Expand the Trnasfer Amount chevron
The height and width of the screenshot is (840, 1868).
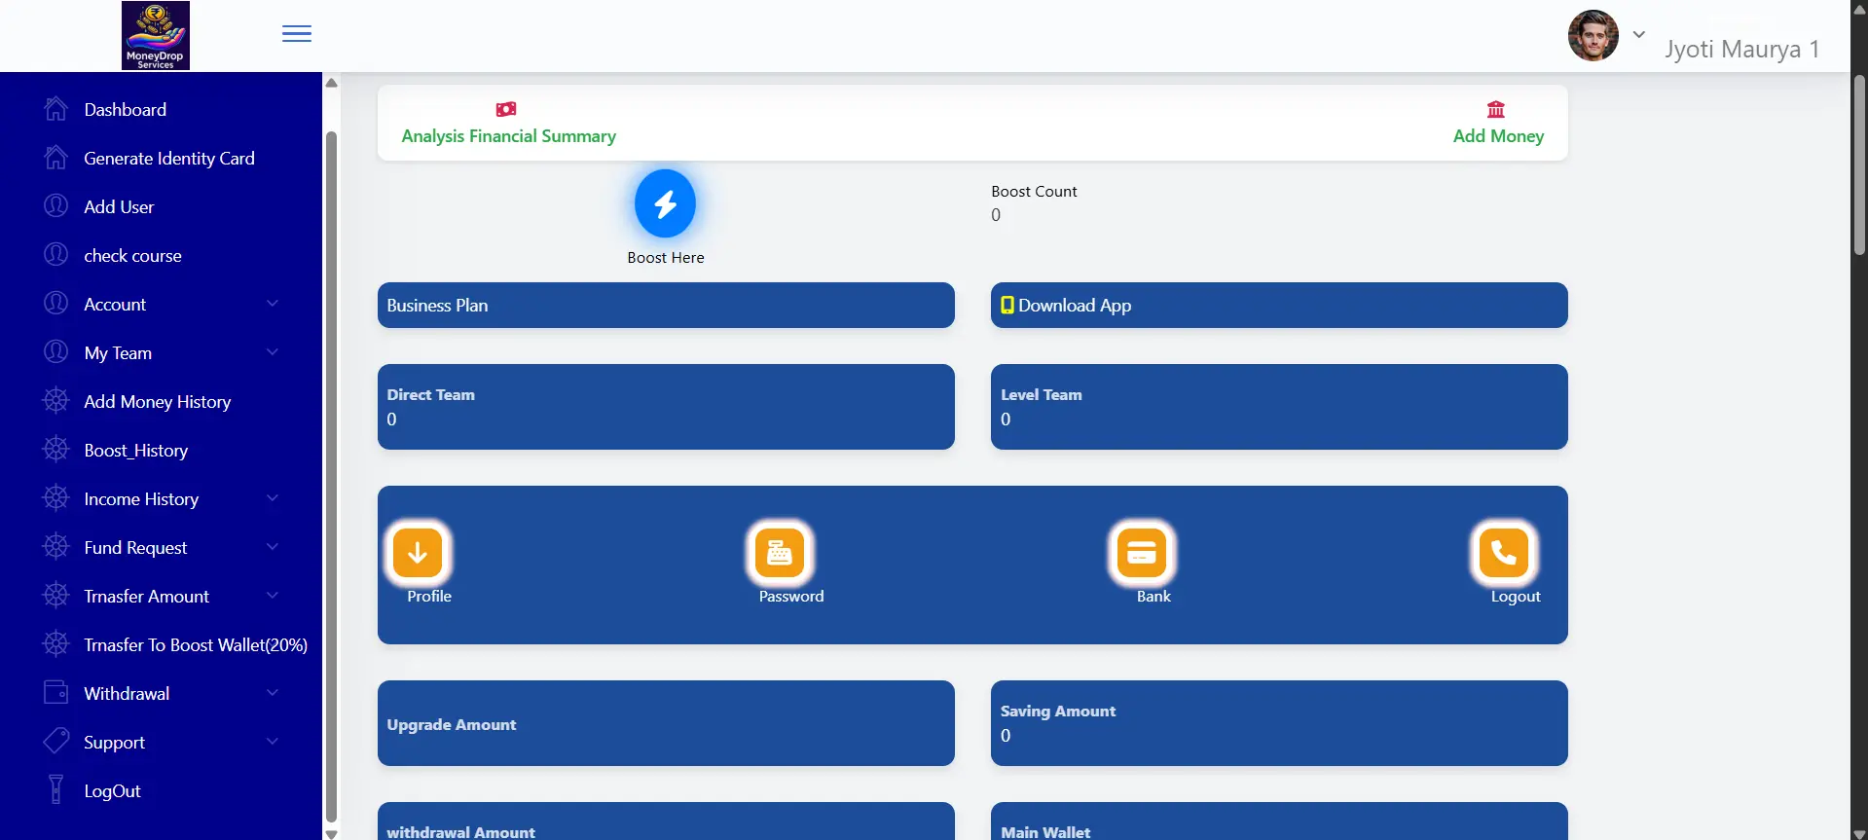point(273,596)
